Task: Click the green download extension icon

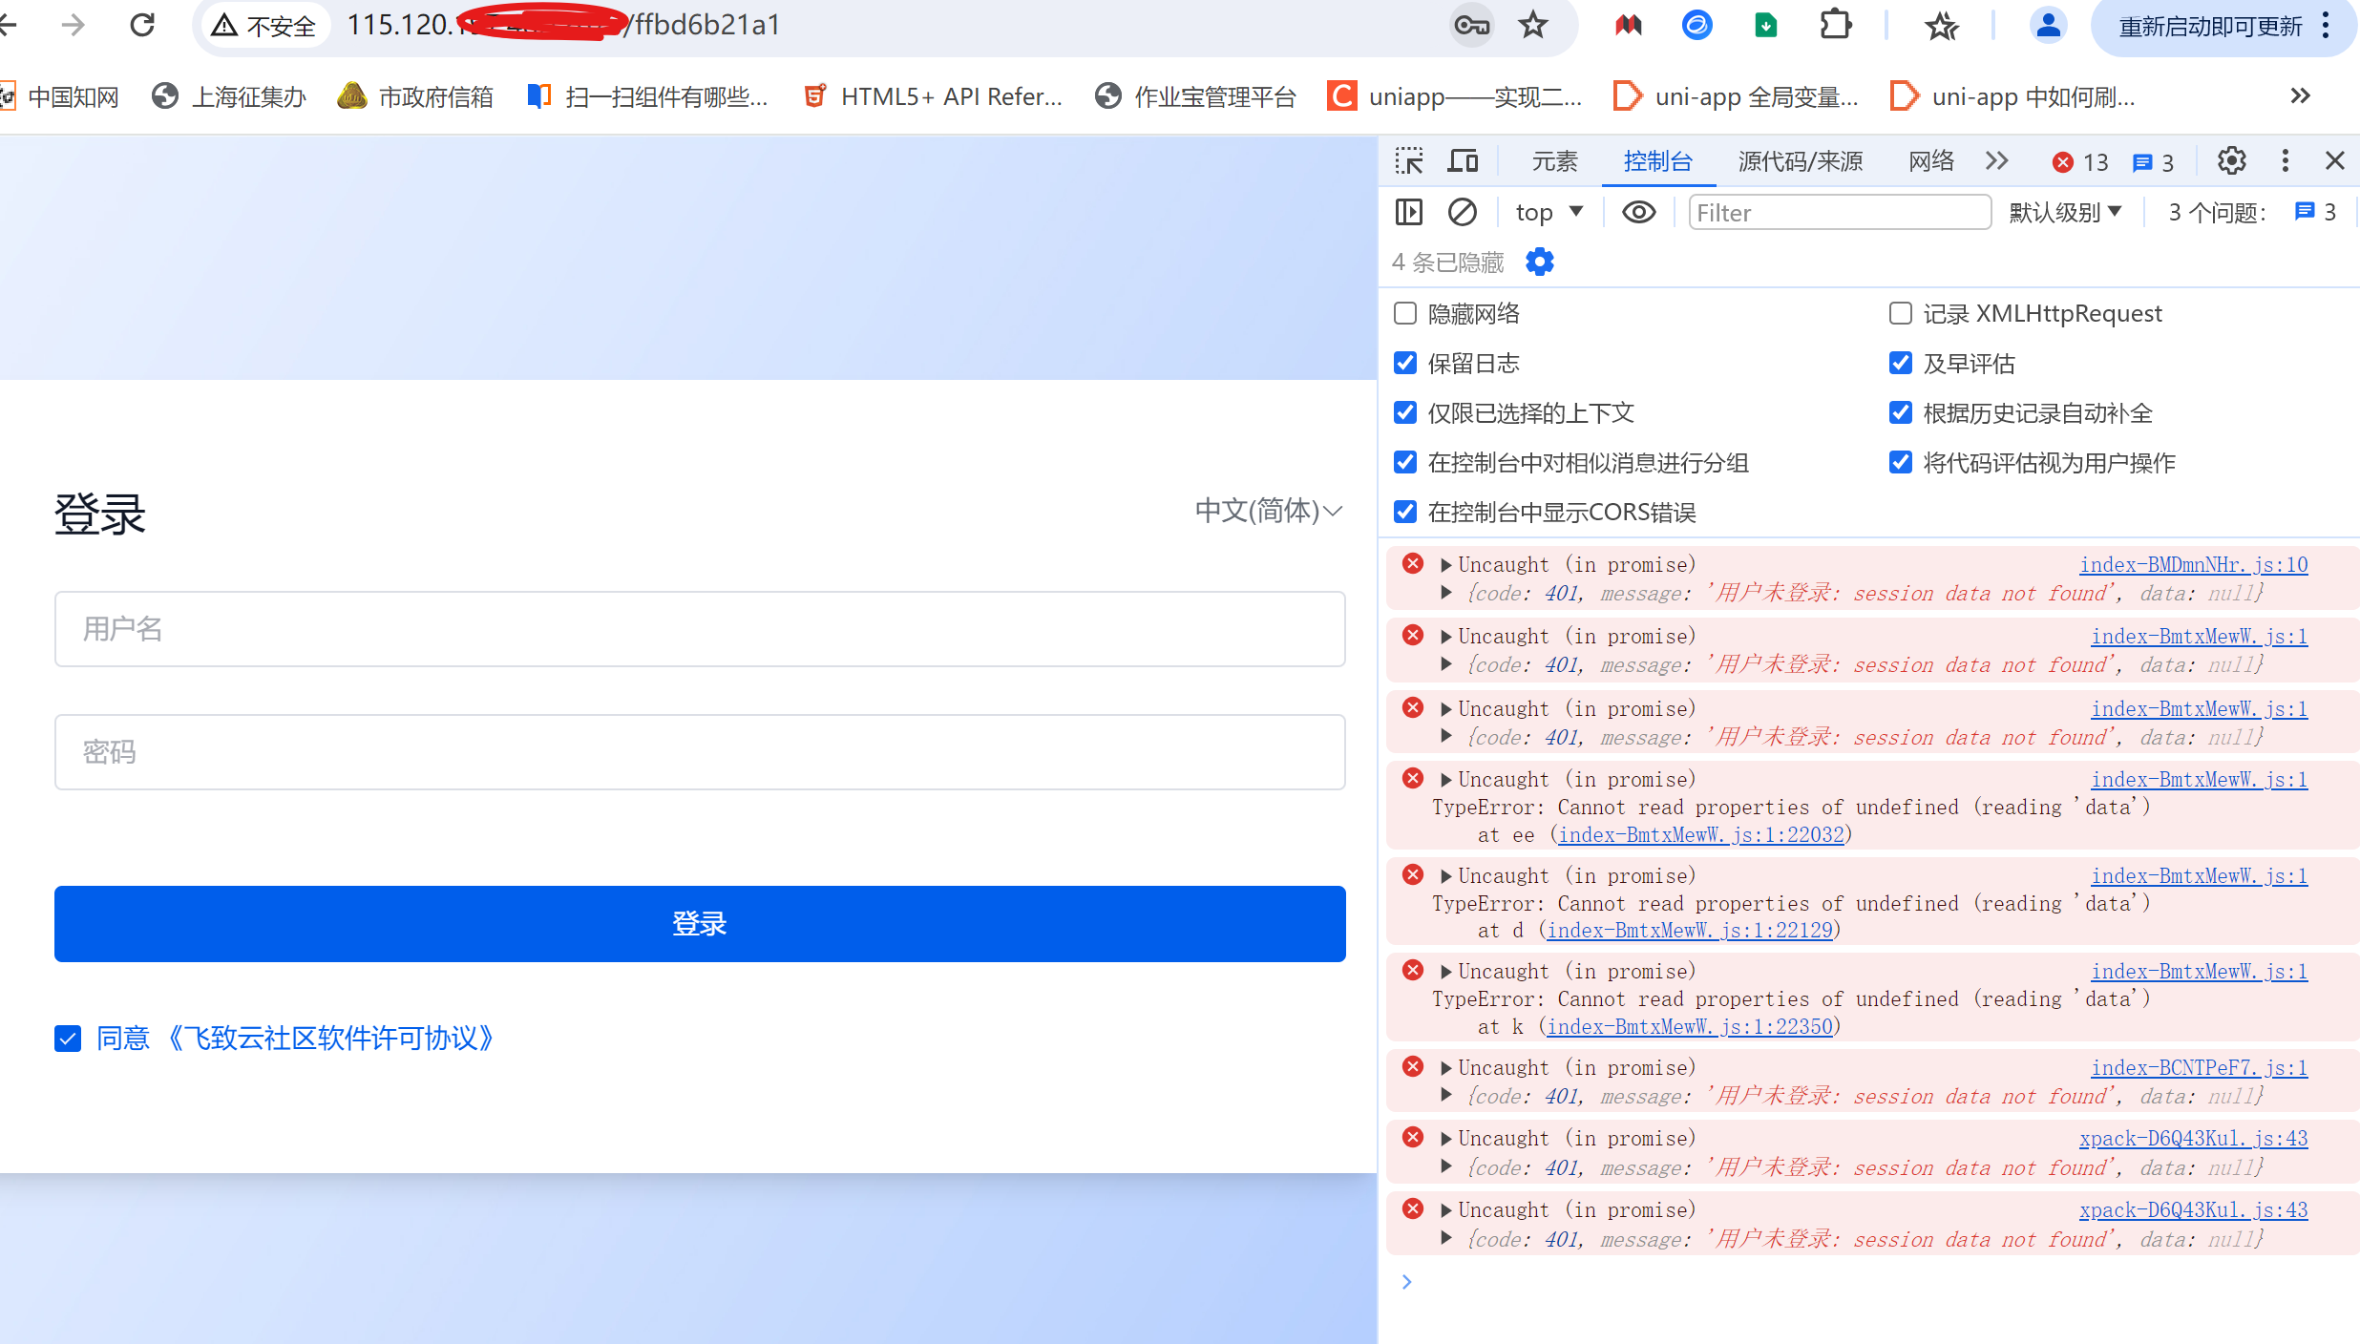Action: (x=1766, y=26)
